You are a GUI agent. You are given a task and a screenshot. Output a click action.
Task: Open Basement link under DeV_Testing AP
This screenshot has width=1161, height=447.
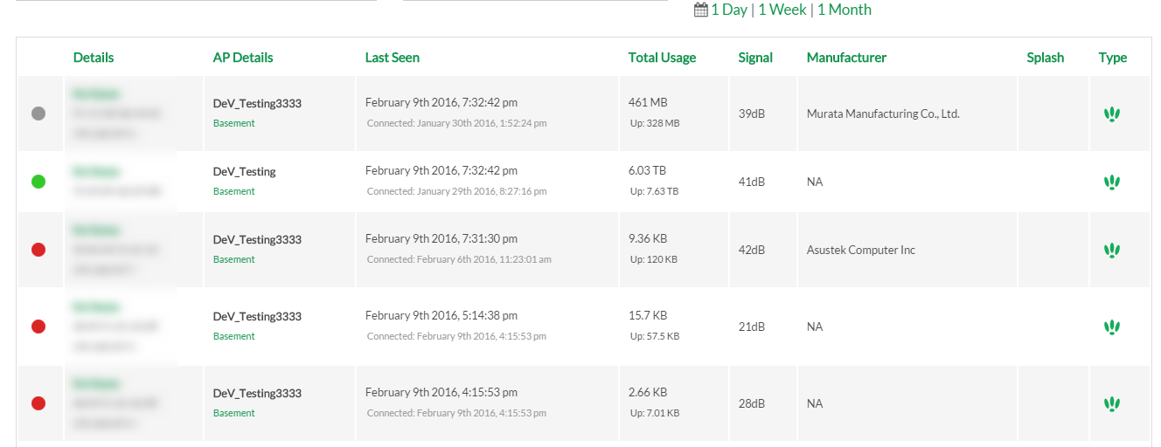tap(234, 191)
